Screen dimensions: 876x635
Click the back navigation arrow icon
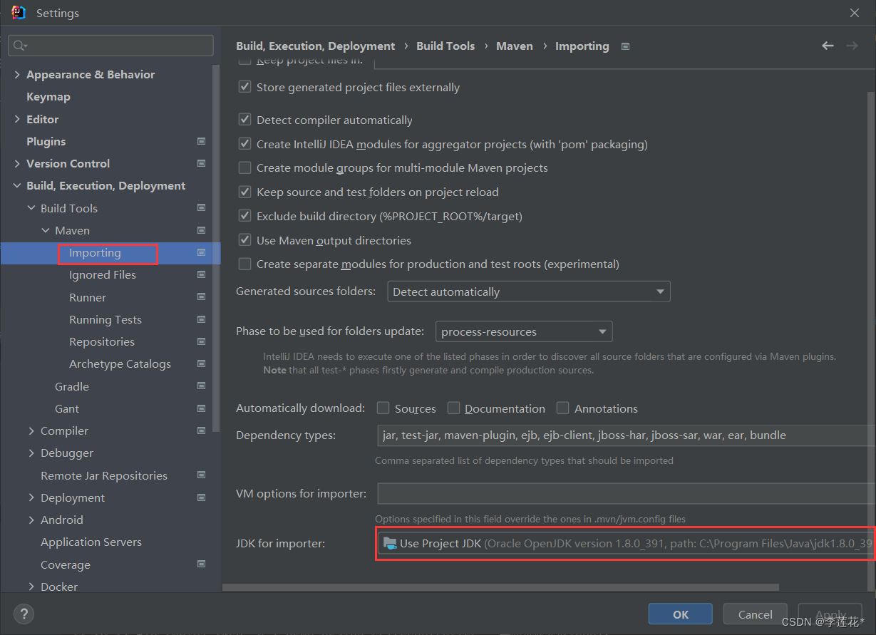(x=828, y=46)
